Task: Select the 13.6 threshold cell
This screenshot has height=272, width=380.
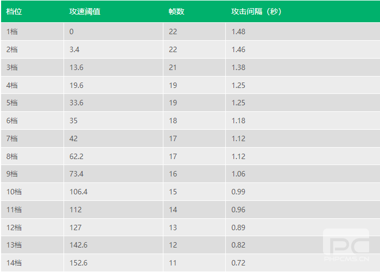Action: (x=77, y=67)
